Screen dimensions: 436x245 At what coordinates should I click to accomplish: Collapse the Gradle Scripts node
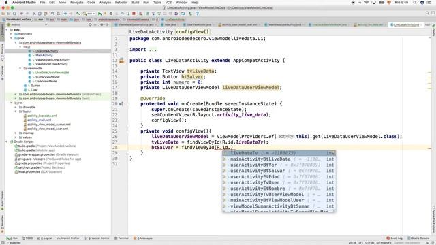7,142
